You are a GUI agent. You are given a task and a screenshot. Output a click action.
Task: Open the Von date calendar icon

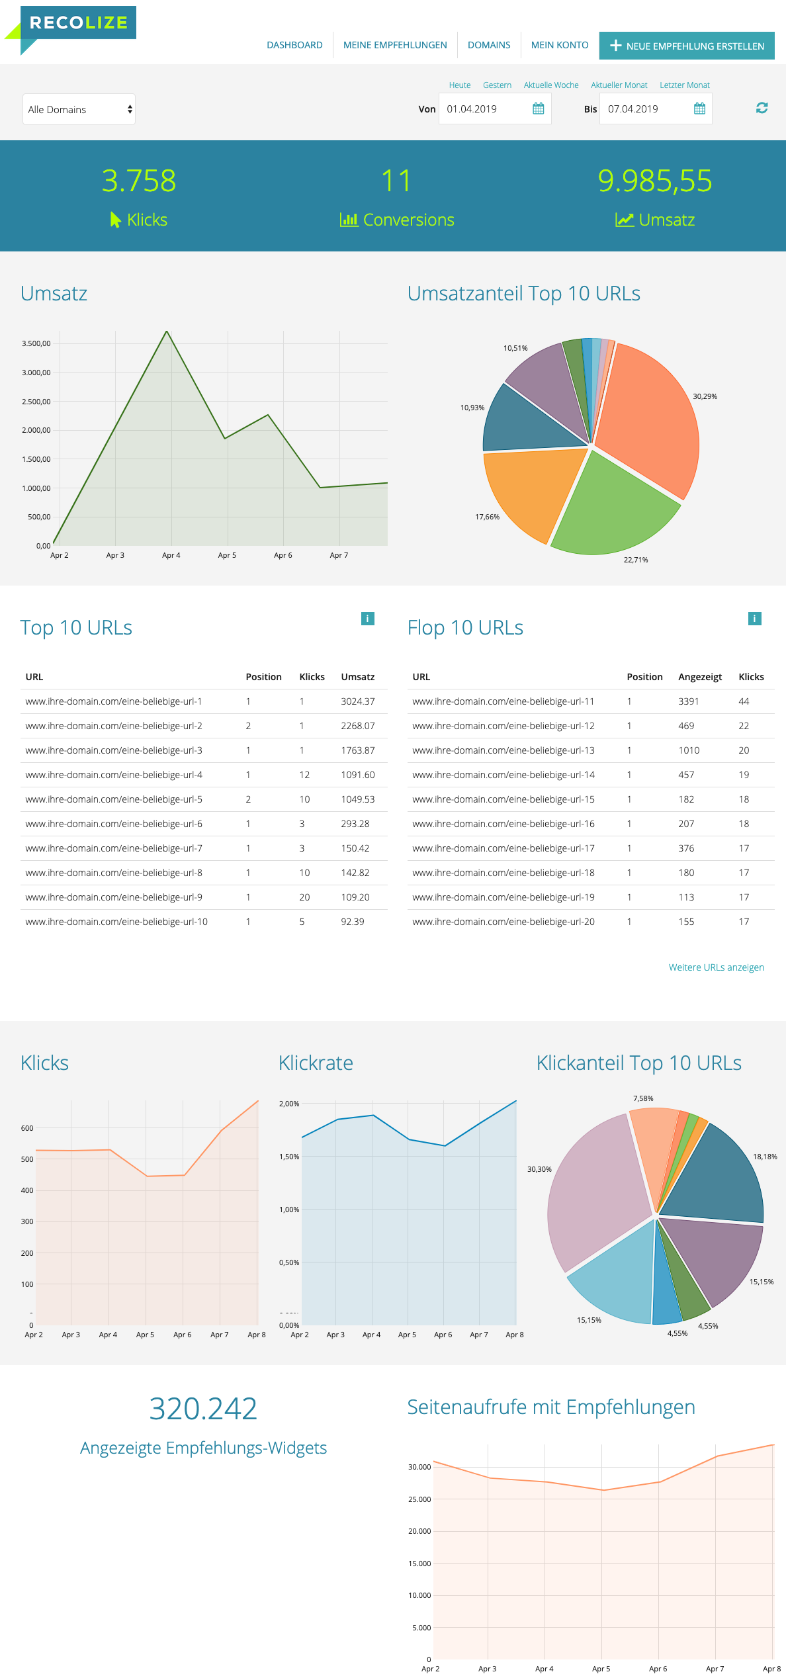(539, 109)
